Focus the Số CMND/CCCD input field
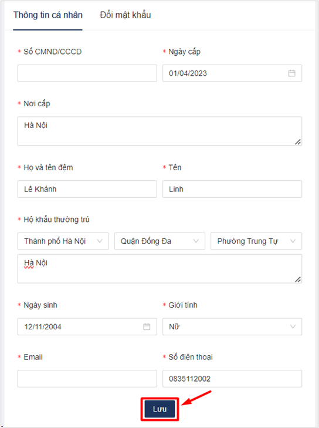The height and width of the screenshot is (428, 319). click(87, 73)
